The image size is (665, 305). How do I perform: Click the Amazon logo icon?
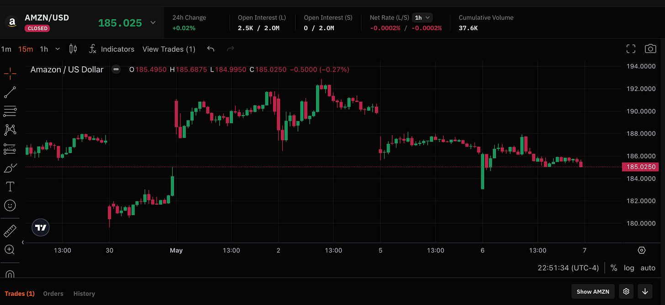pos(12,22)
